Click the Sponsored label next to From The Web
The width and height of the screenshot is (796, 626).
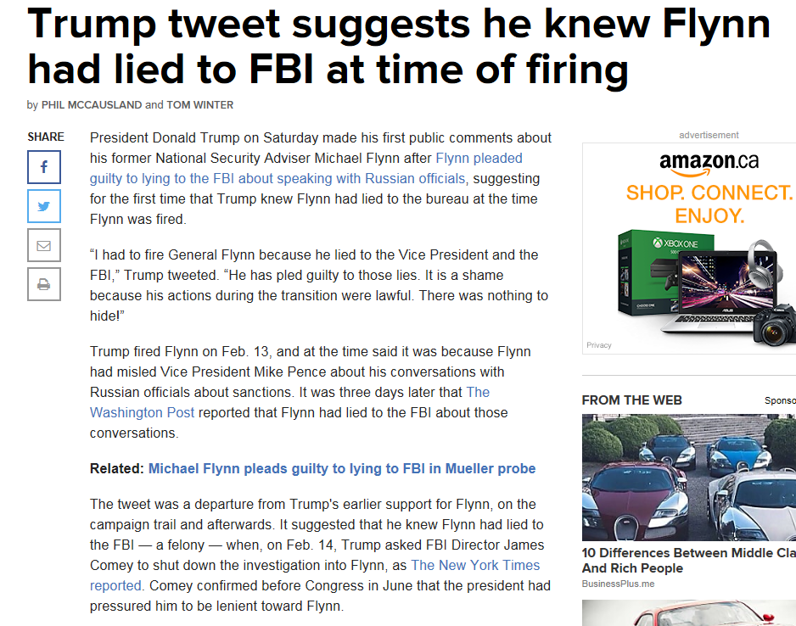point(780,400)
